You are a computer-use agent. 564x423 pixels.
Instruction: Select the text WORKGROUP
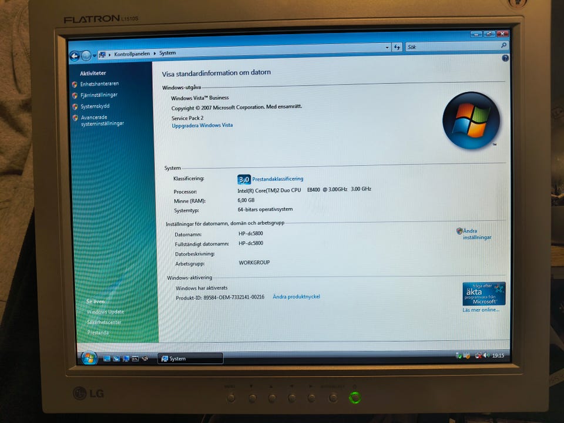pos(254,263)
